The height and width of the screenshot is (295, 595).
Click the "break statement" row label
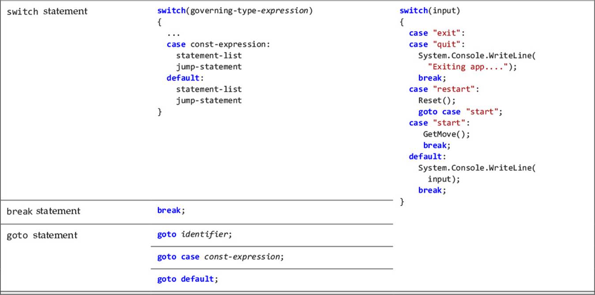pyautogui.click(x=43, y=211)
